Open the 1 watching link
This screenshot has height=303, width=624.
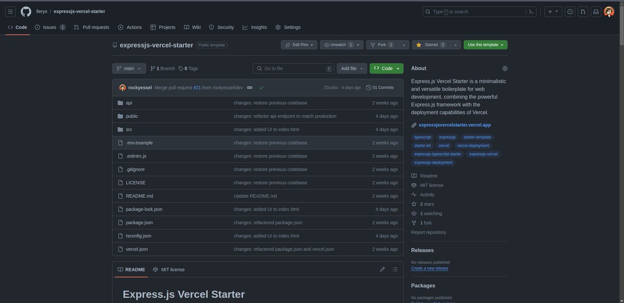tap(431, 213)
